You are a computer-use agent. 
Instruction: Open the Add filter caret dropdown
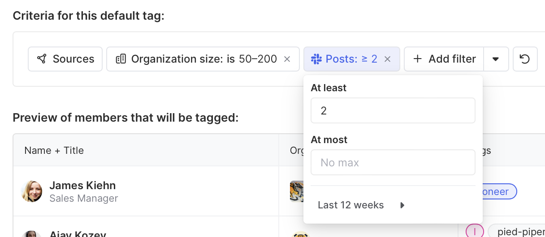point(496,59)
